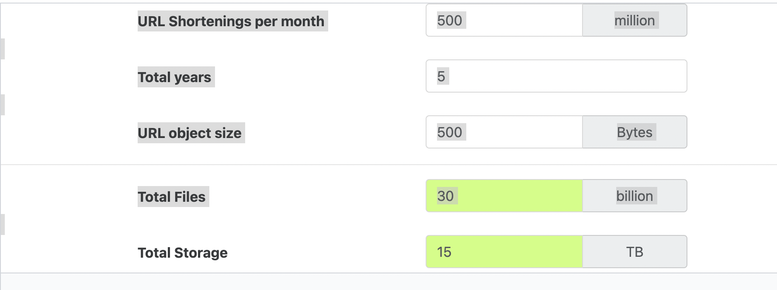Click the light gray footer strip at bottom
The image size is (777, 290).
pyautogui.click(x=388, y=282)
